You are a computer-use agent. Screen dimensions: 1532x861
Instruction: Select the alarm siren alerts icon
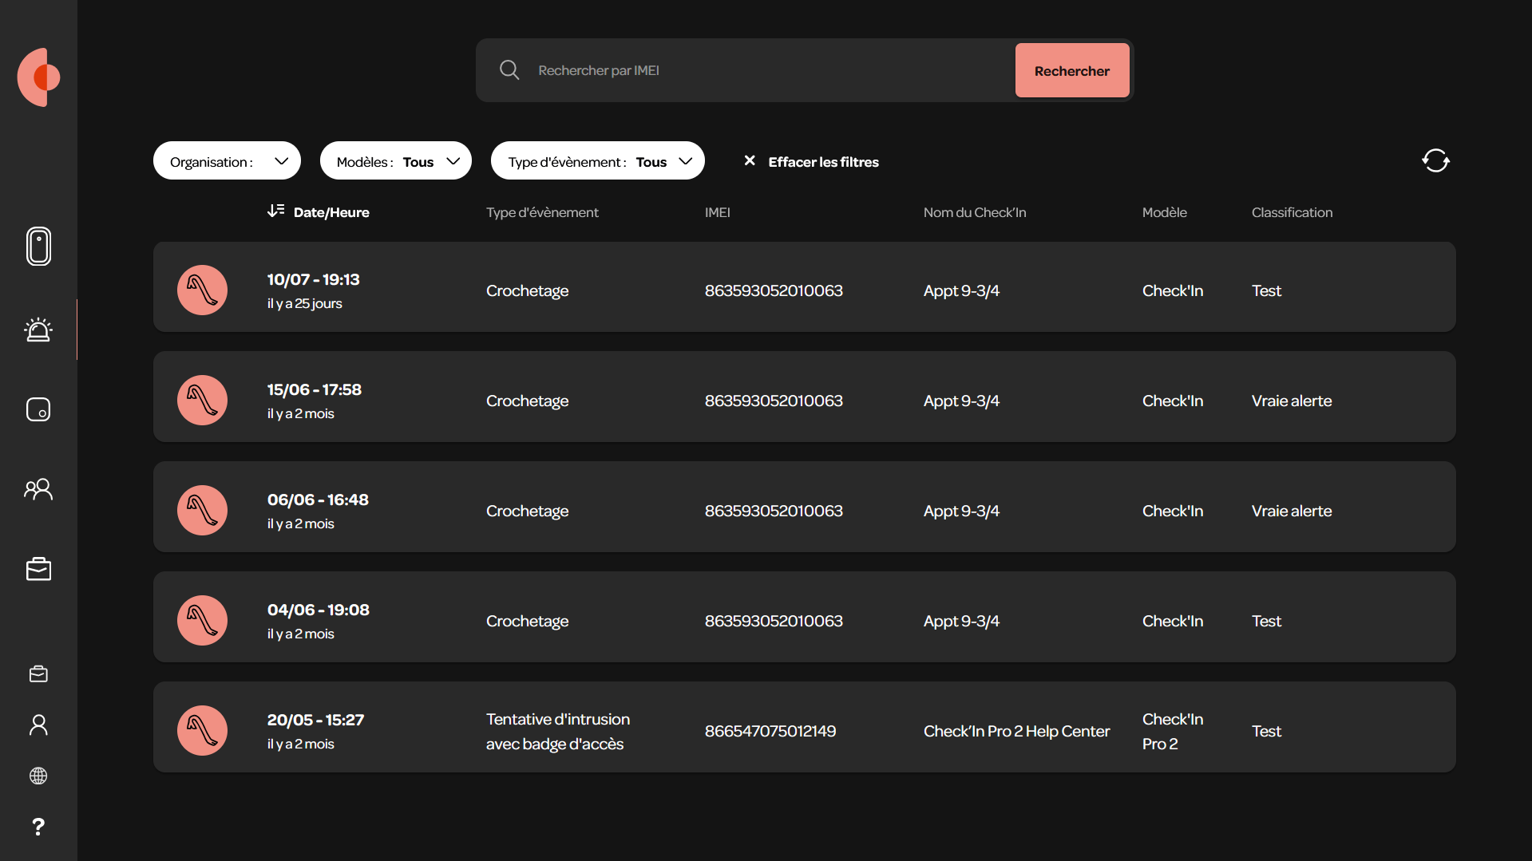[38, 330]
